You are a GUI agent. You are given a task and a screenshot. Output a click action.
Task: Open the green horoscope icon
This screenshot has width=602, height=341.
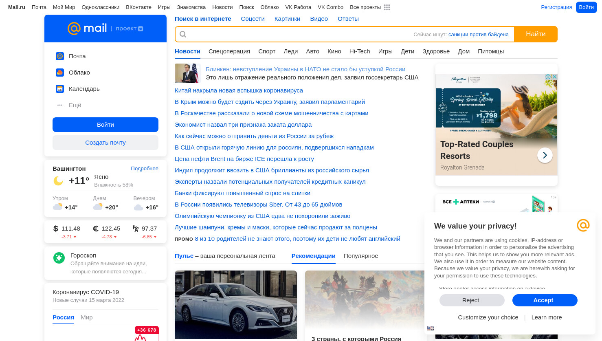pos(59,257)
